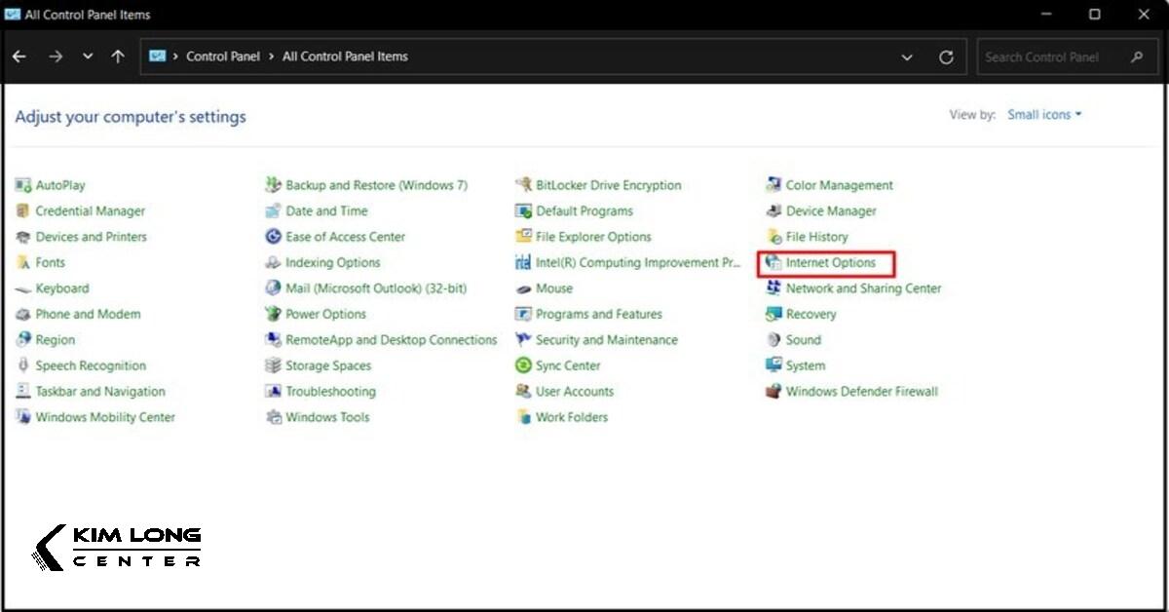
Task: Open the View by Small icons dropdown
Action: (1044, 115)
